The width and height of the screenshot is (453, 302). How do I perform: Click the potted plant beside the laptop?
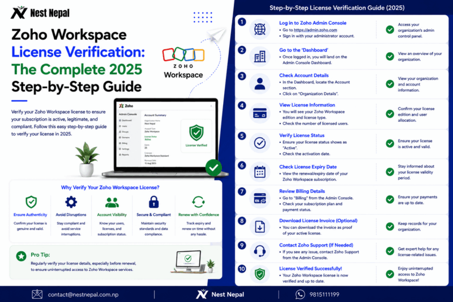click(87, 159)
